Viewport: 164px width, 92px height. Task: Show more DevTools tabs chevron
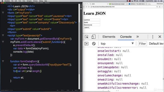point(138,37)
